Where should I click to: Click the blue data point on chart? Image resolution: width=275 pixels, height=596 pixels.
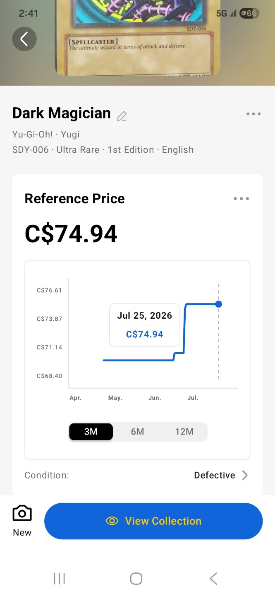[219, 304]
